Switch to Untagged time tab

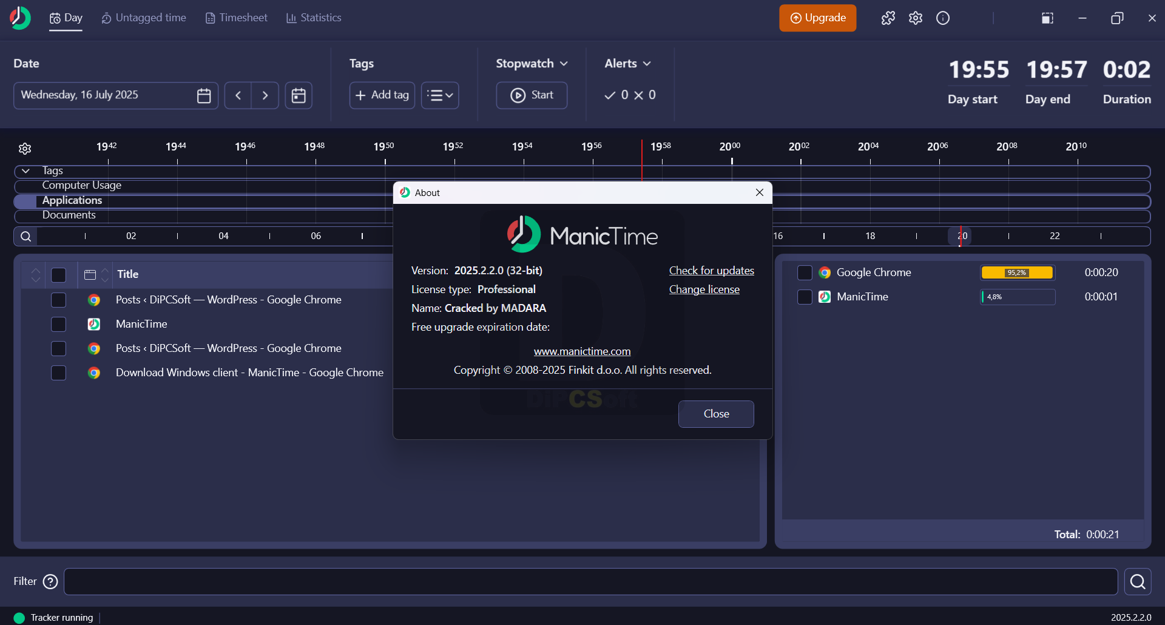pyautogui.click(x=144, y=18)
